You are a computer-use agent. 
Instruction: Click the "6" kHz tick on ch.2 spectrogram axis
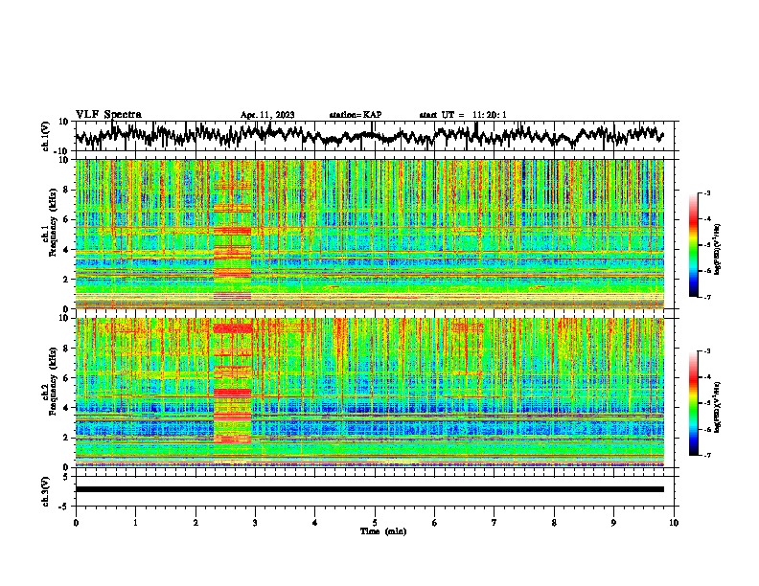point(66,377)
